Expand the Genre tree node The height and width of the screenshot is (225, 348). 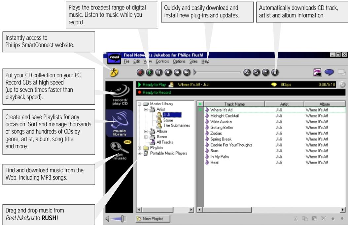point(146,137)
